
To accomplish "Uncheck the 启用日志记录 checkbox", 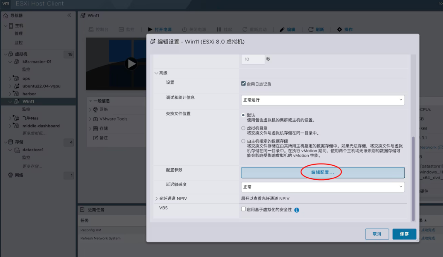I will point(243,83).
